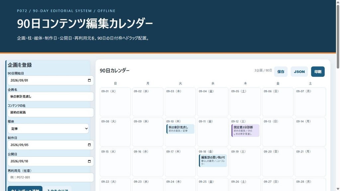340x191 pixels.
Task: Expand the 媒体 dropdown showing 記事
Action: click(x=48, y=129)
